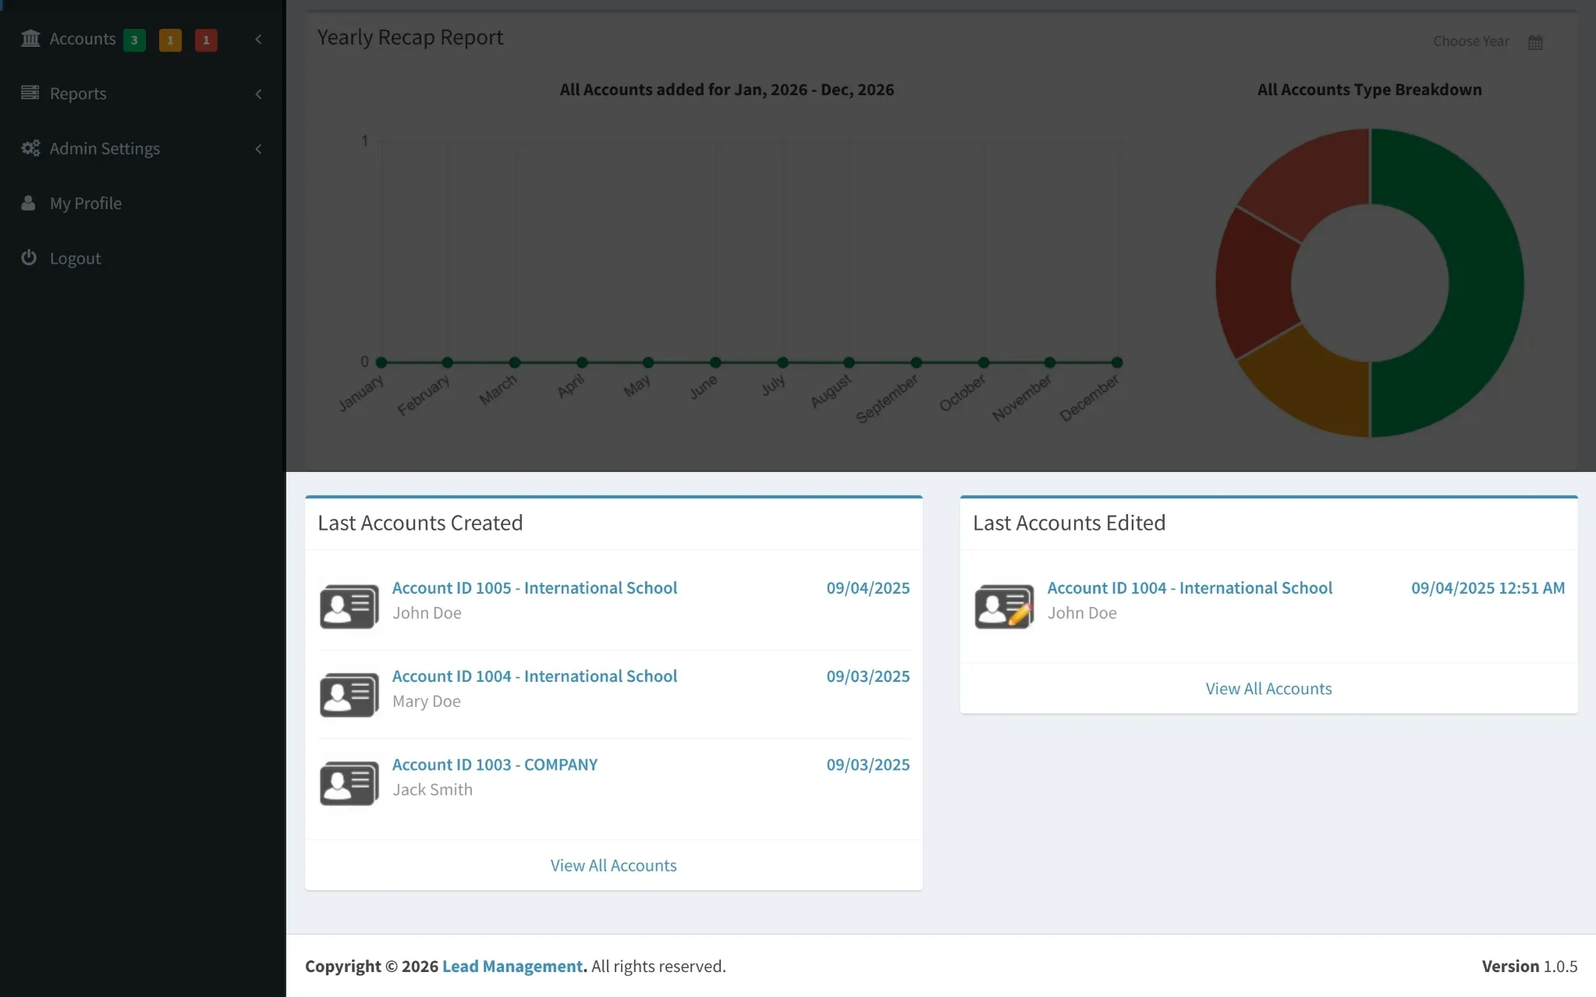Screen dimensions: 1596x997
Task: Click the Choose Year calendar icon
Action: [x=1535, y=42]
